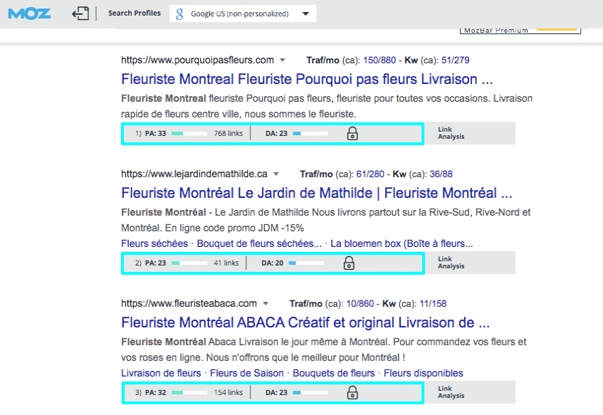Open Link Analysis for the second result
Viewport: 603px width, 415px height.
pos(450,263)
